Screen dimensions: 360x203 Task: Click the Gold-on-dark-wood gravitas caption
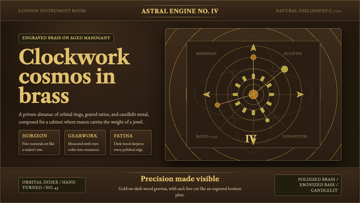[x=180, y=192]
